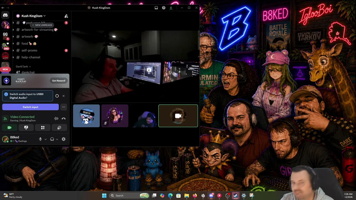This screenshot has height=200, width=356.
Task: Jump to New Unreads
Action: (42, 25)
